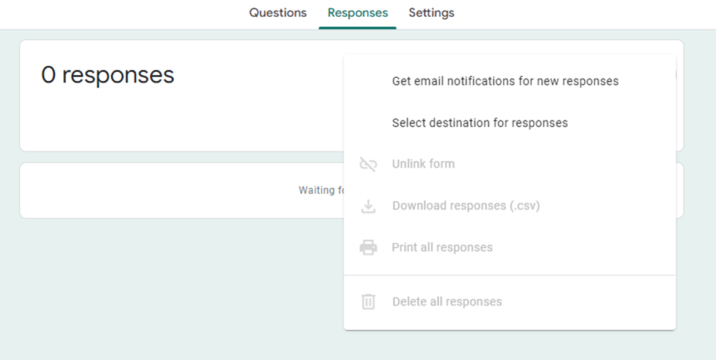Image resolution: width=716 pixels, height=360 pixels.
Task: Click the trash can delete icon
Action: 368,302
